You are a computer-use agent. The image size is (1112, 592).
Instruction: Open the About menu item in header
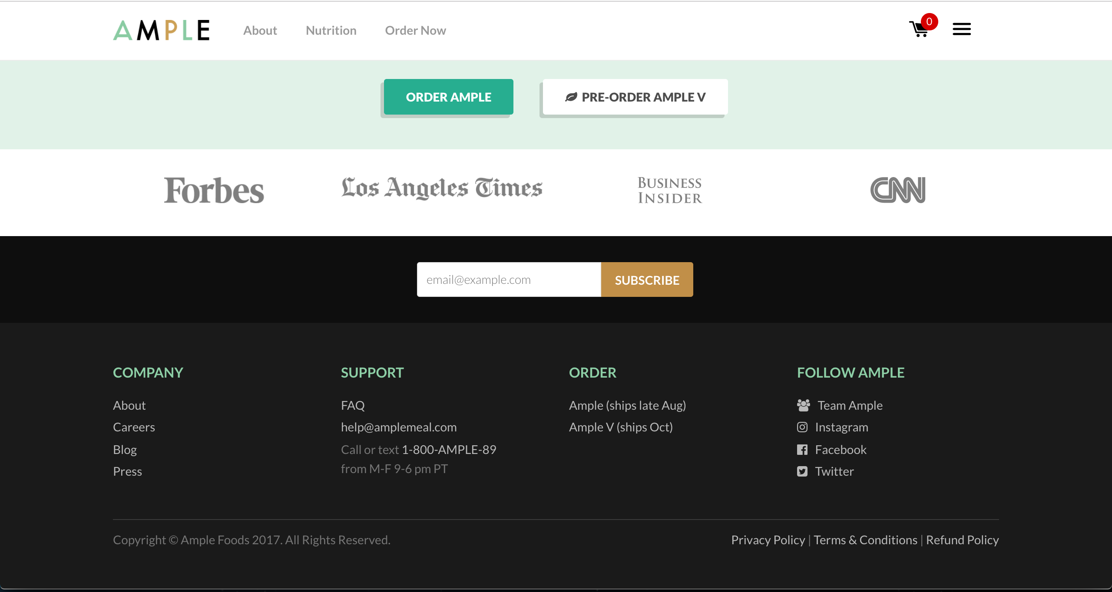(260, 30)
